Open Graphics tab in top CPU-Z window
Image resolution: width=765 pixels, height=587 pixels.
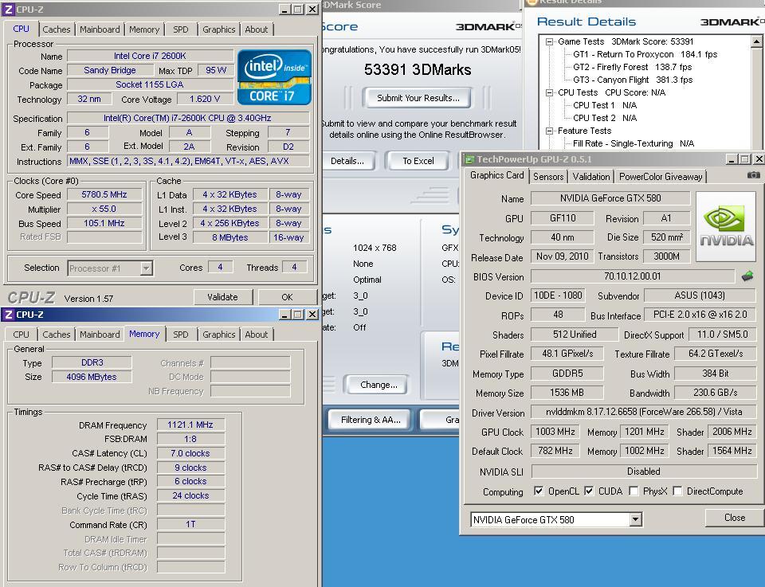[x=218, y=29]
